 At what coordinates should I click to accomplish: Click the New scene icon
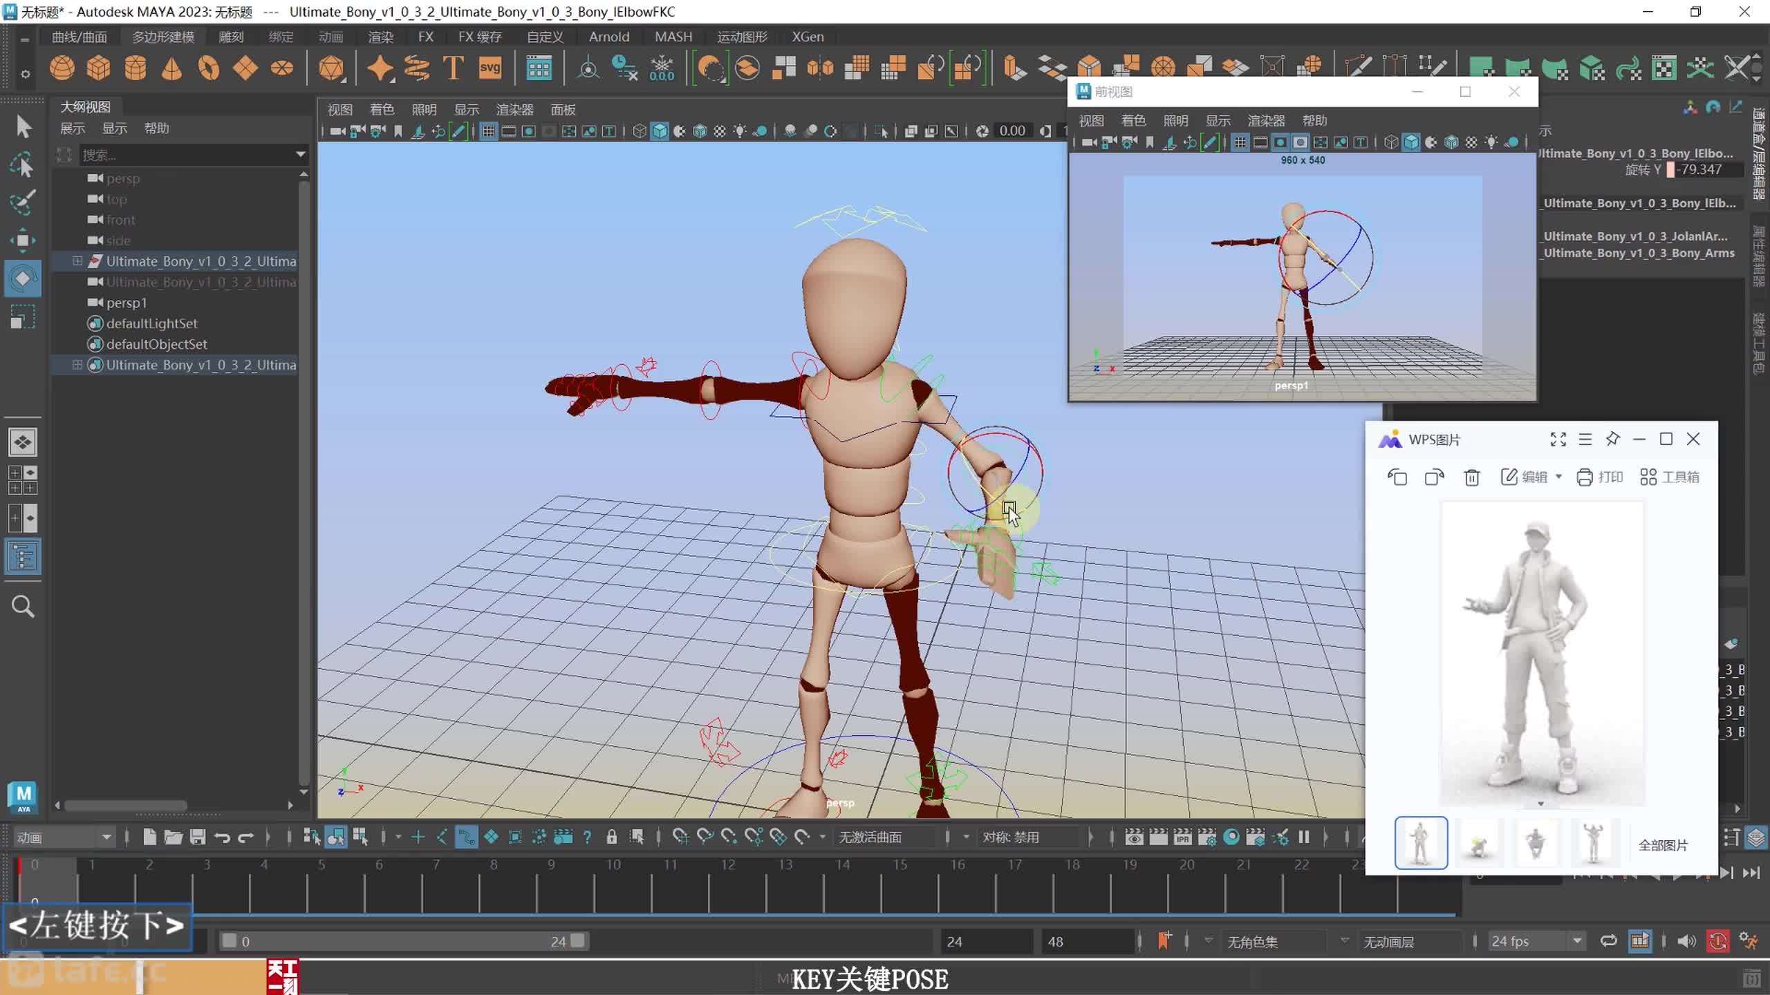tap(149, 837)
